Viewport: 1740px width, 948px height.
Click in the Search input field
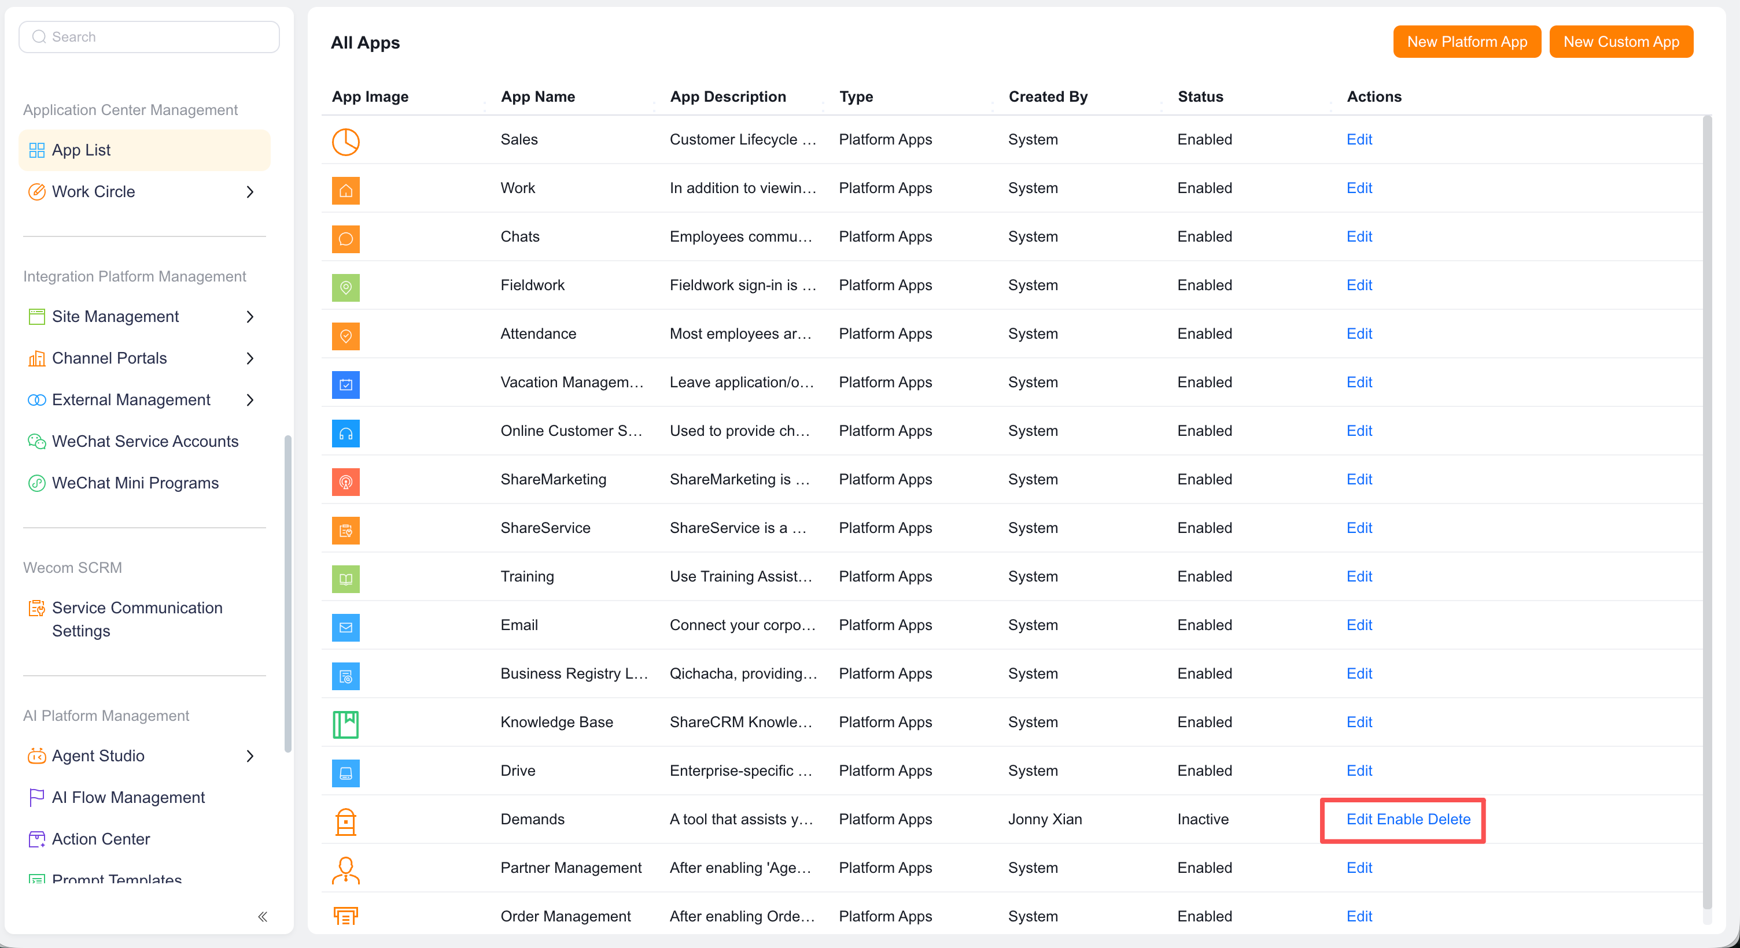pyautogui.click(x=149, y=36)
